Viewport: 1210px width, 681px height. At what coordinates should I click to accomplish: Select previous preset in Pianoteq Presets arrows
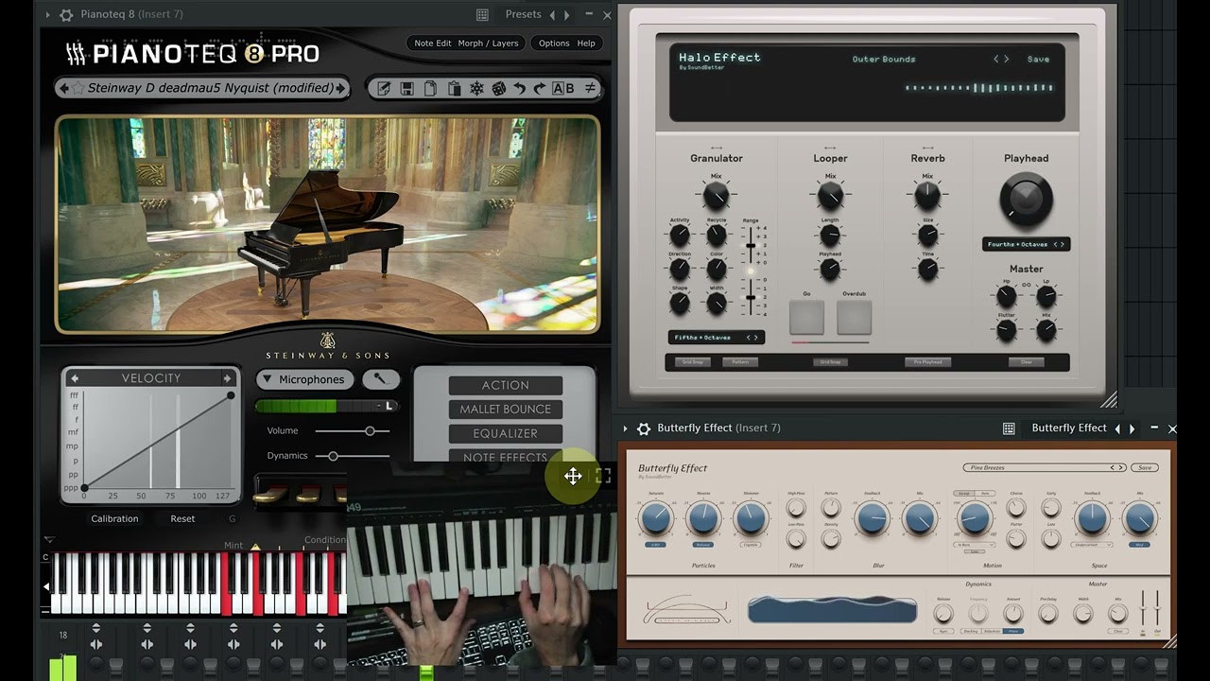553,14
